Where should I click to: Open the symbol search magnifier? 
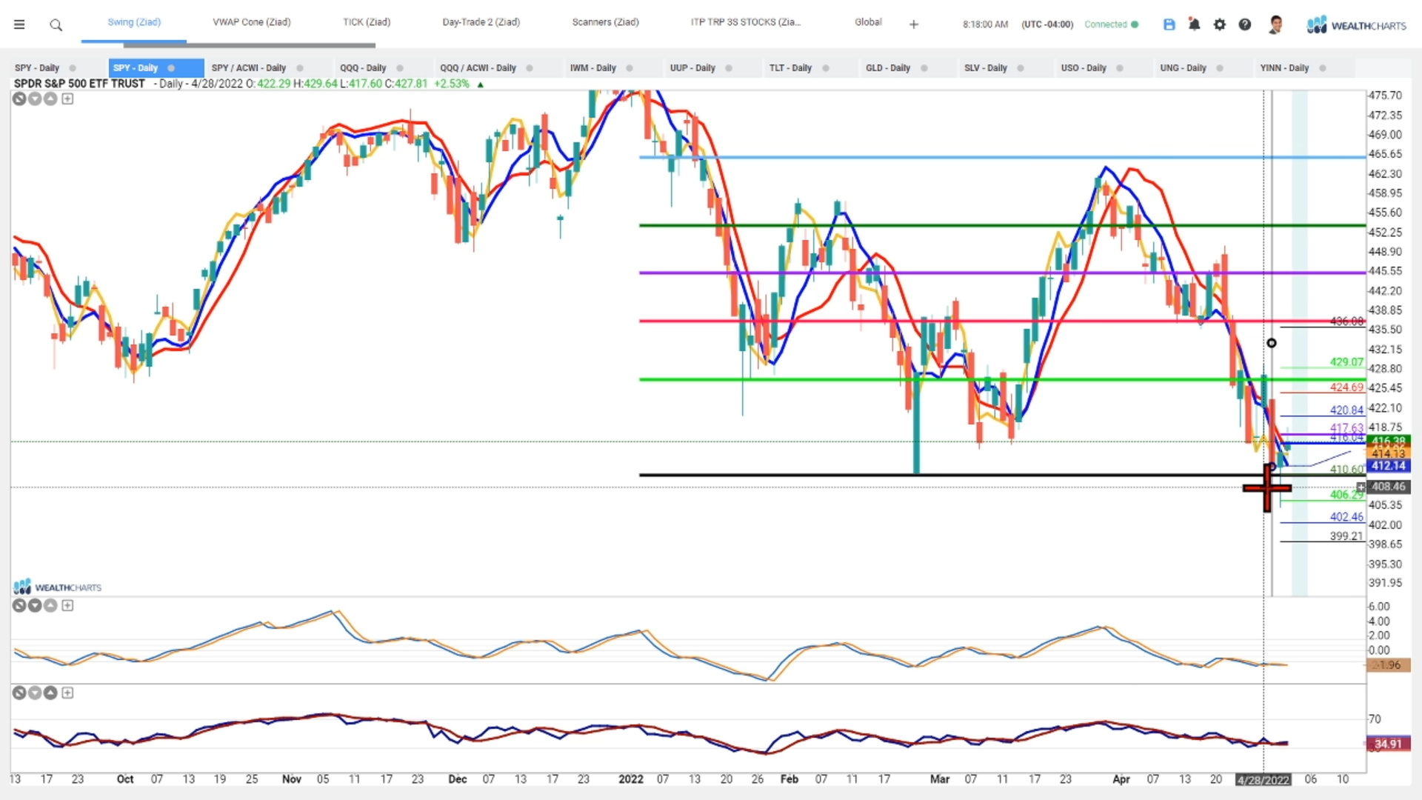(56, 25)
